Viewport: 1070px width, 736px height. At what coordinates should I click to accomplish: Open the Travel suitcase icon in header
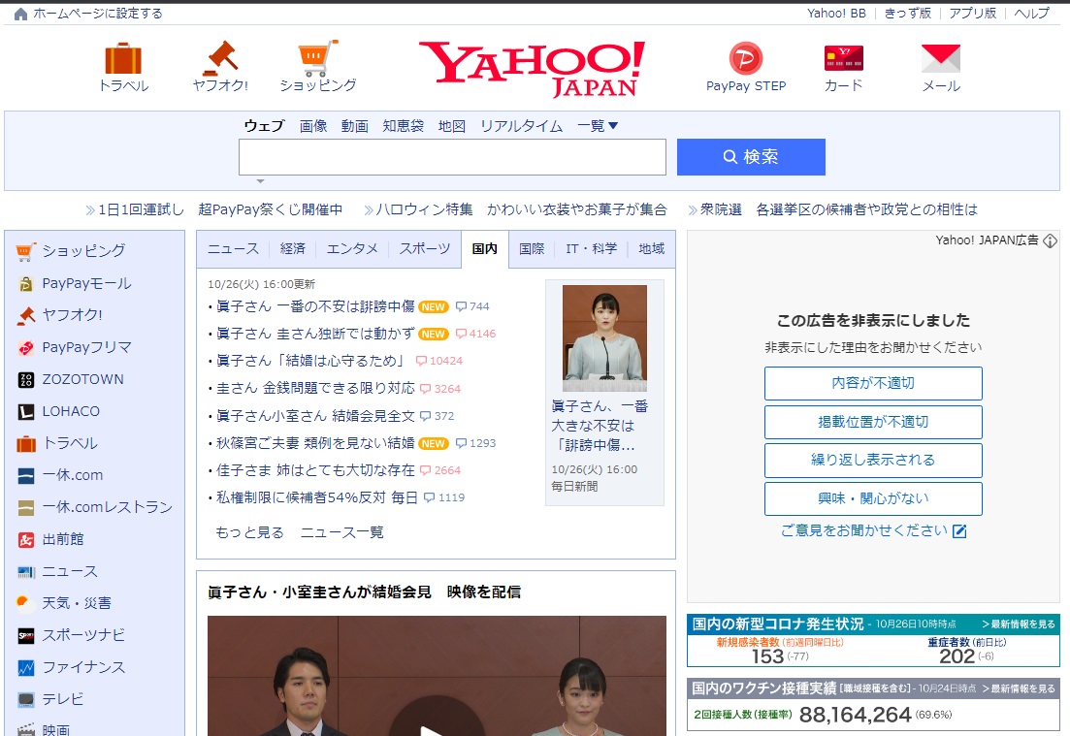point(123,58)
